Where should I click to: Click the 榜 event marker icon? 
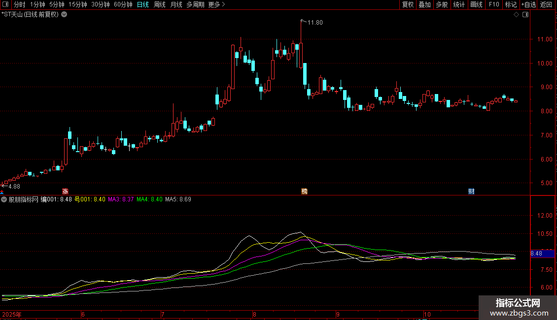304,191
